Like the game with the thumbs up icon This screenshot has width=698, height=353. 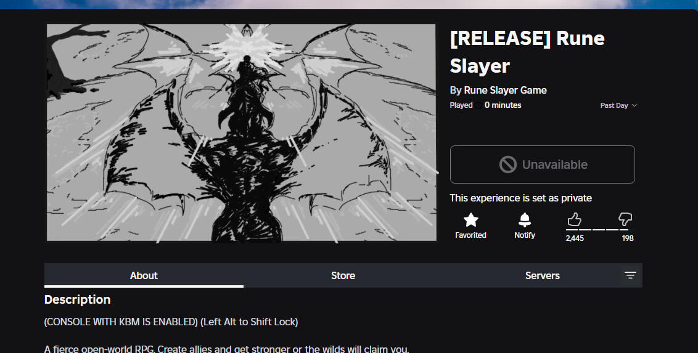coord(574,219)
